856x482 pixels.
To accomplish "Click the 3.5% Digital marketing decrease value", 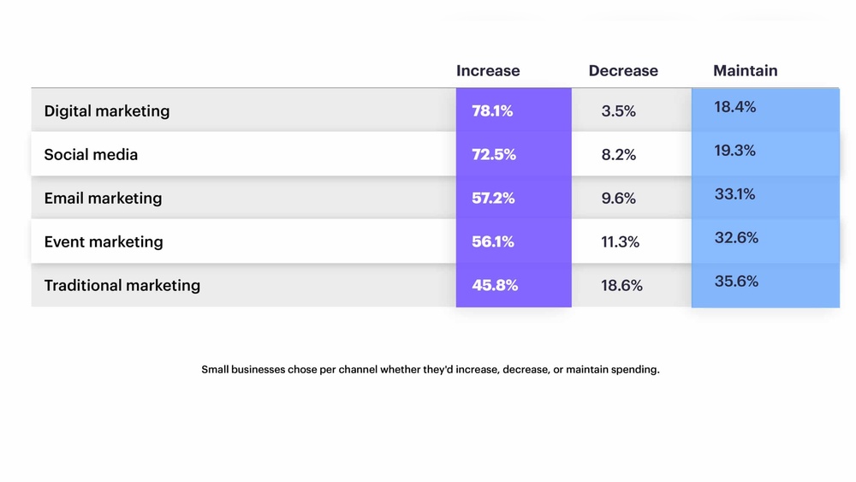I will pyautogui.click(x=619, y=111).
